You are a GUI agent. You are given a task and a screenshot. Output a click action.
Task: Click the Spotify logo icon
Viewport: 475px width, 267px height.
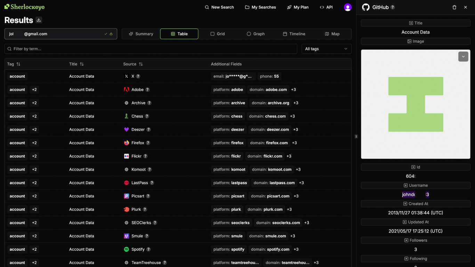coord(127,249)
